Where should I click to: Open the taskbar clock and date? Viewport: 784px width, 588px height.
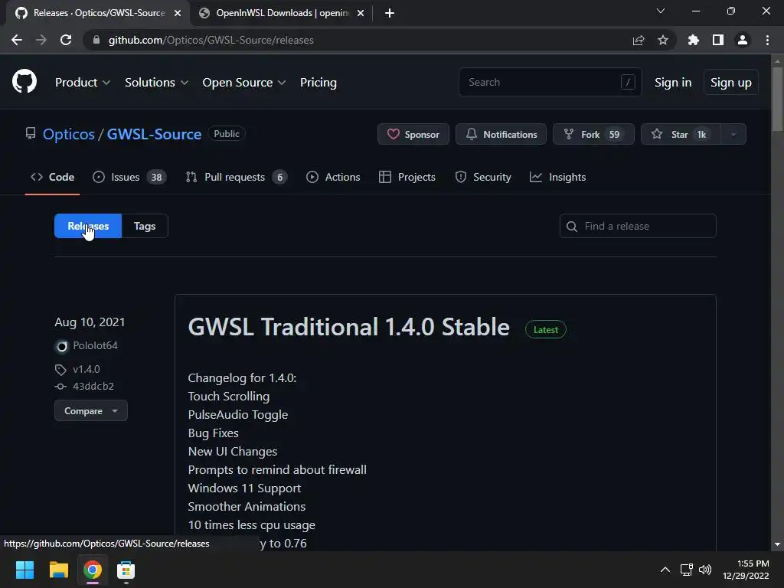(746, 570)
